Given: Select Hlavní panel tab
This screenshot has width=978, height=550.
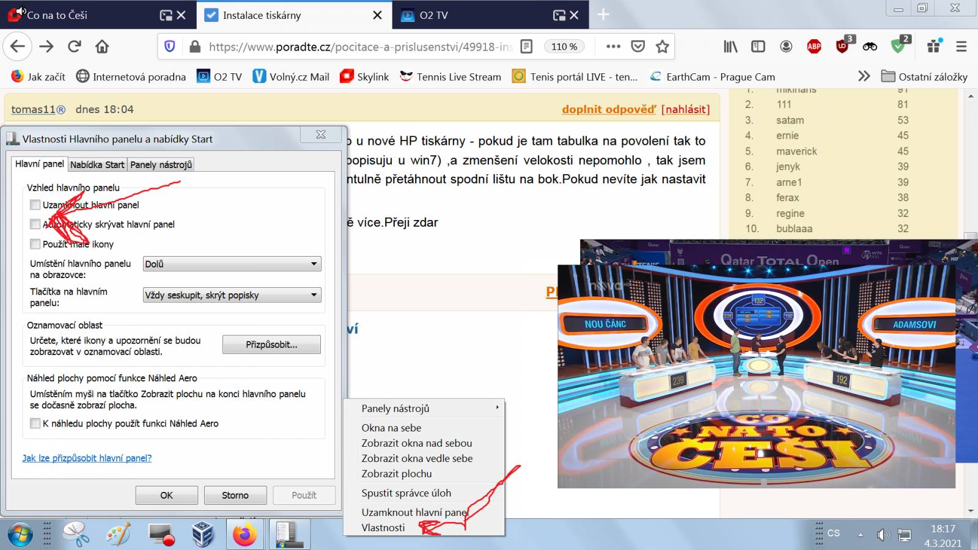Looking at the screenshot, I should (x=40, y=164).
